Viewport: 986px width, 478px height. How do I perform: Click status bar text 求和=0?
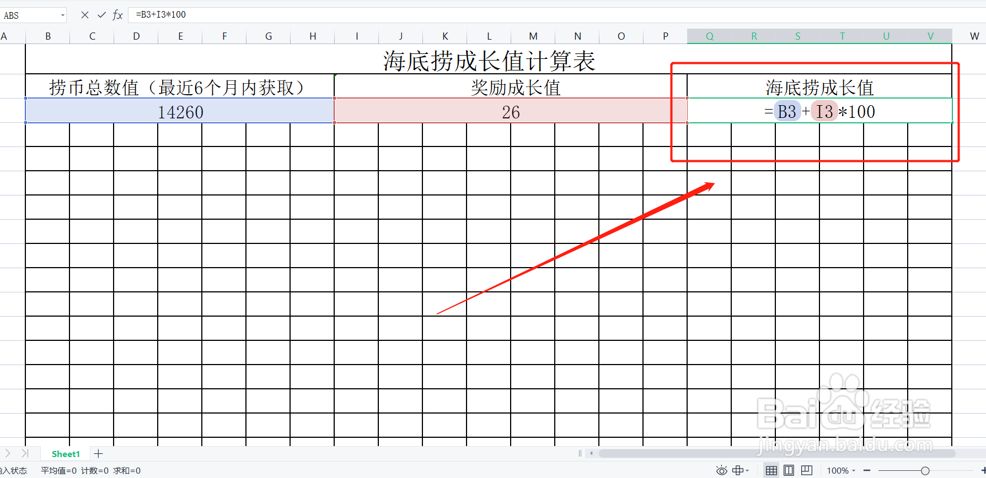[x=127, y=471]
